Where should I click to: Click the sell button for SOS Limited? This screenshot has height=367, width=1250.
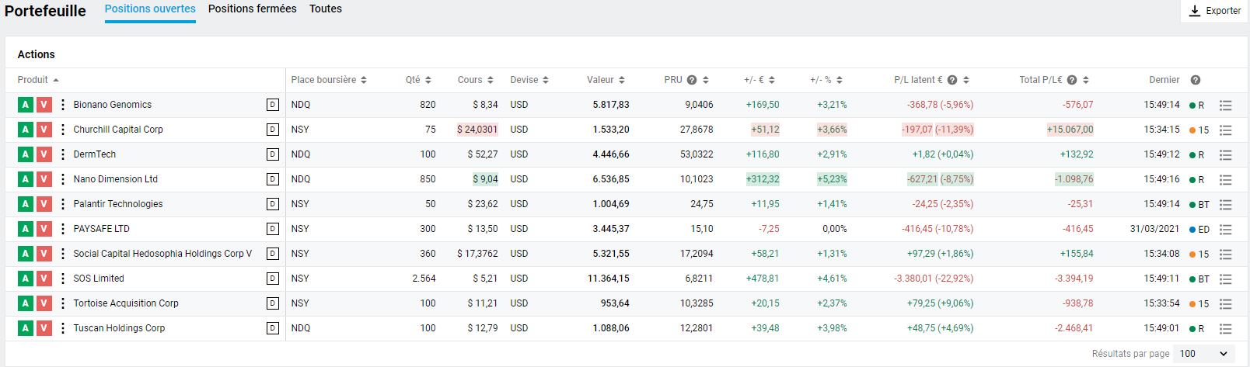click(44, 279)
